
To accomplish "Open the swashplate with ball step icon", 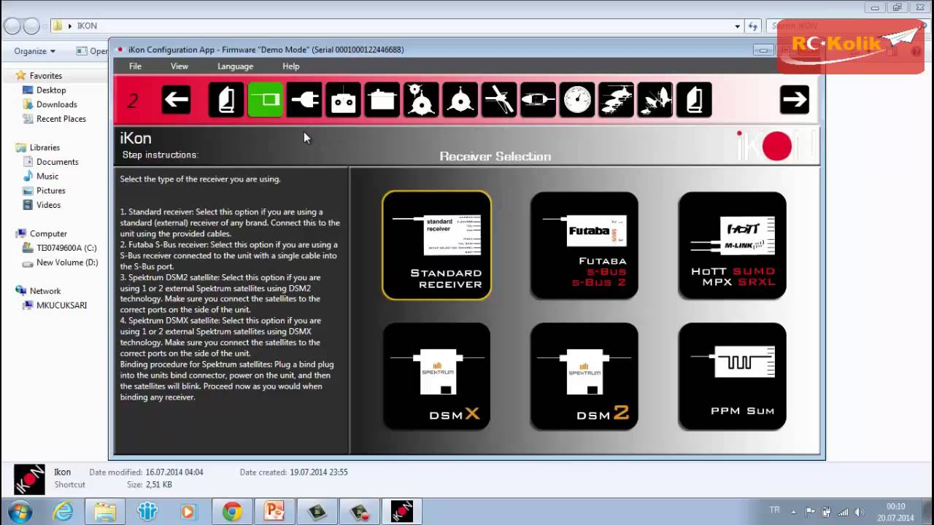I will point(422,100).
